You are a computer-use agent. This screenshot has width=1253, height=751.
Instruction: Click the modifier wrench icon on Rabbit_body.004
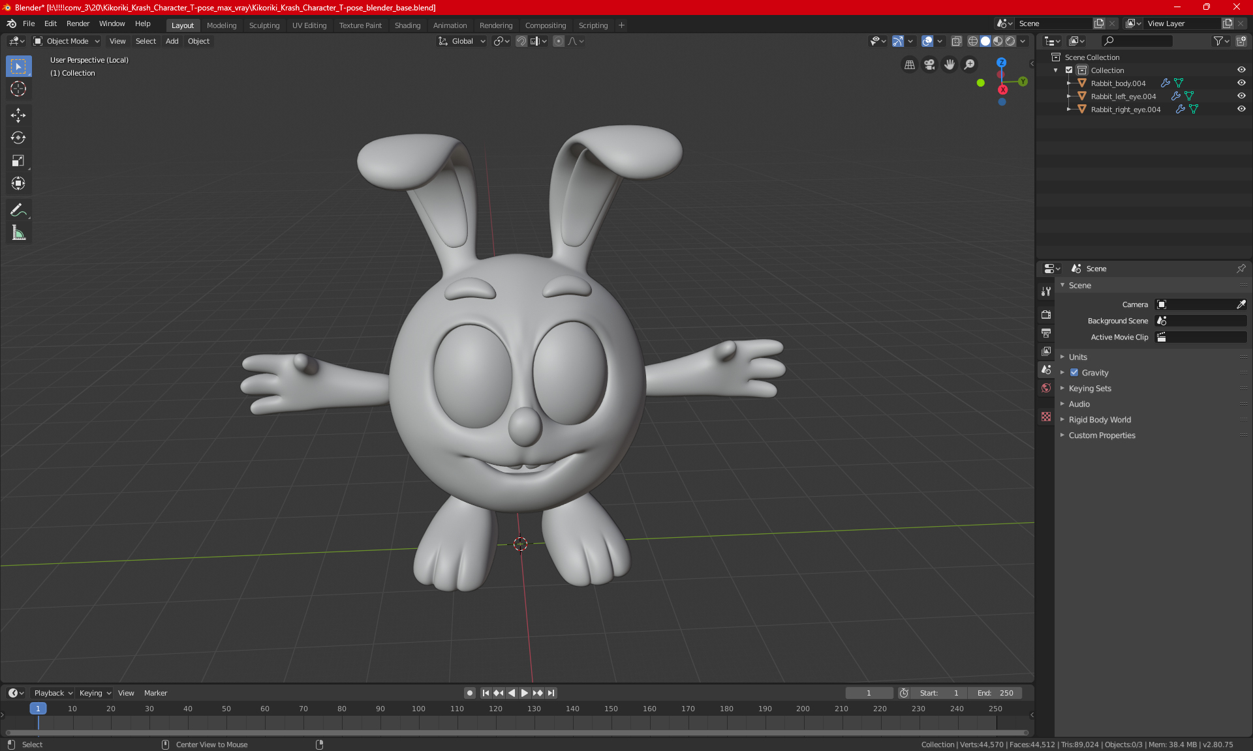[x=1166, y=83]
